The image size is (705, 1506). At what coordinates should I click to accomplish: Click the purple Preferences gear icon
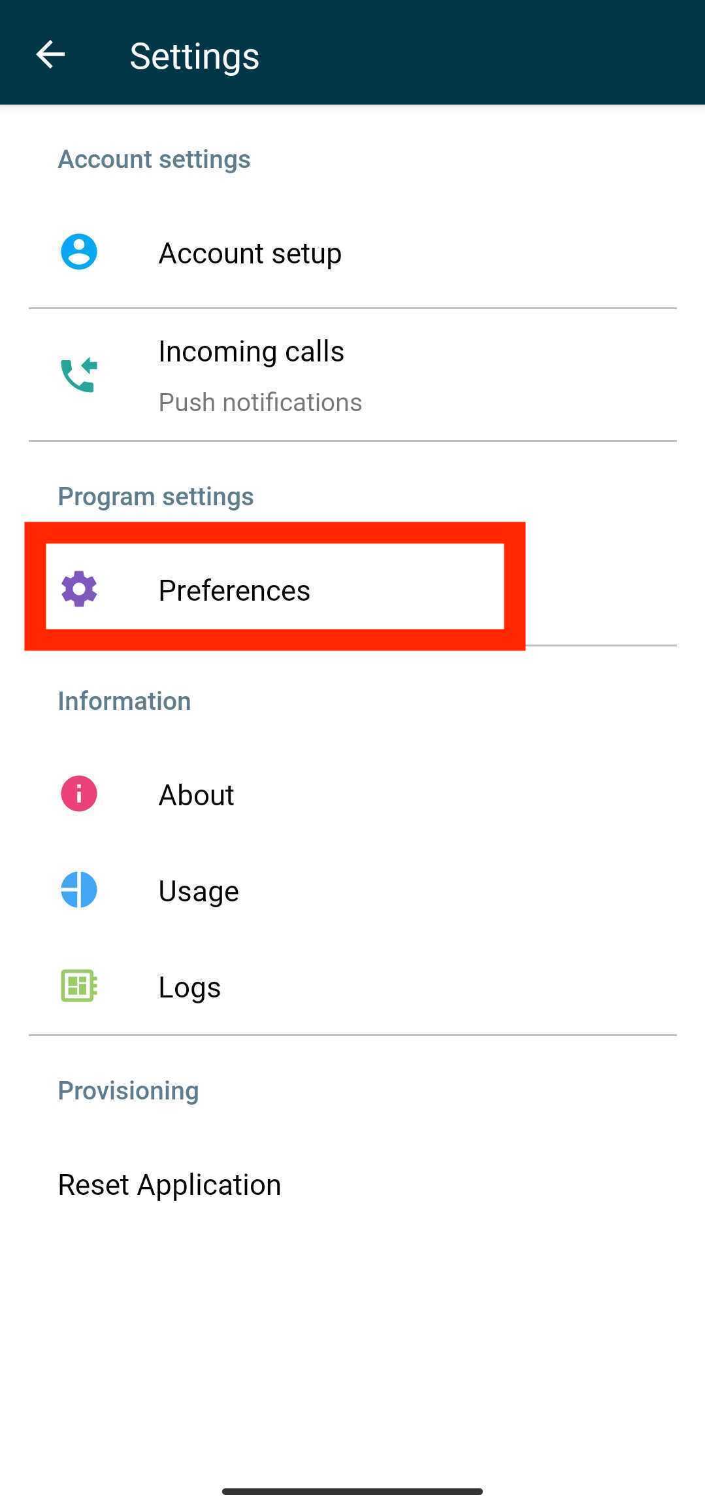click(78, 590)
